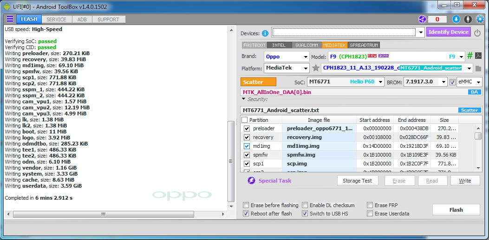Click the power icon beside Identify Device
The image size is (489, 240).
pyautogui.click(x=477, y=33)
